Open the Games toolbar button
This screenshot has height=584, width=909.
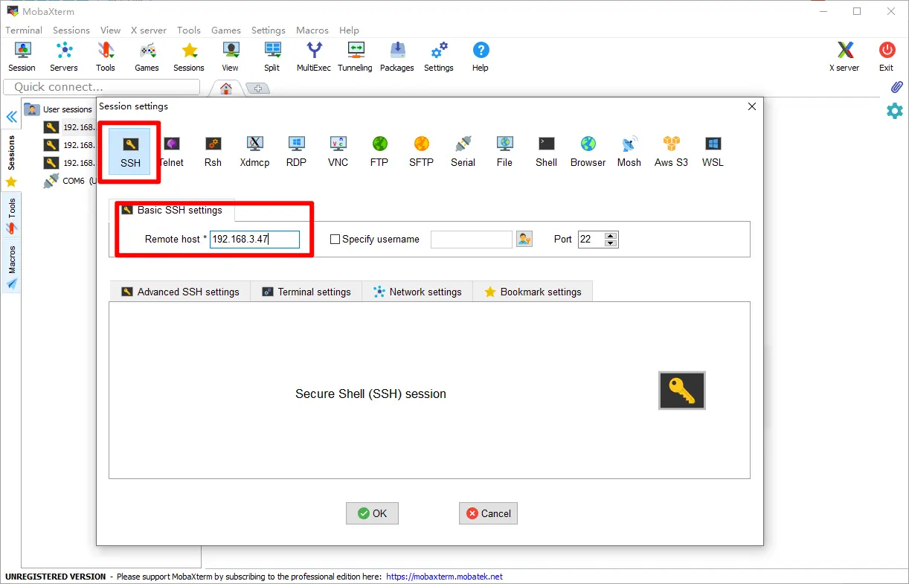pyautogui.click(x=147, y=57)
